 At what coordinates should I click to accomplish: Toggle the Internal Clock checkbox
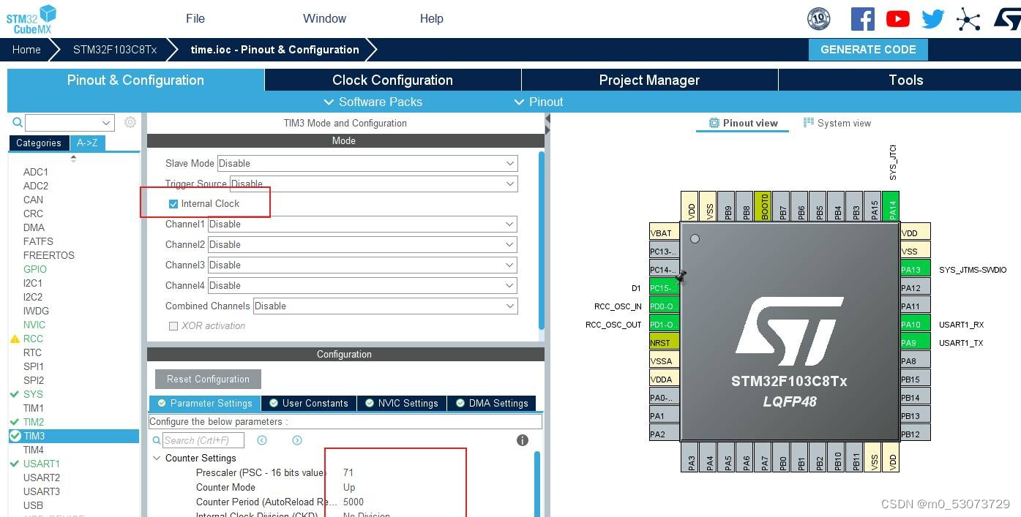coord(173,204)
